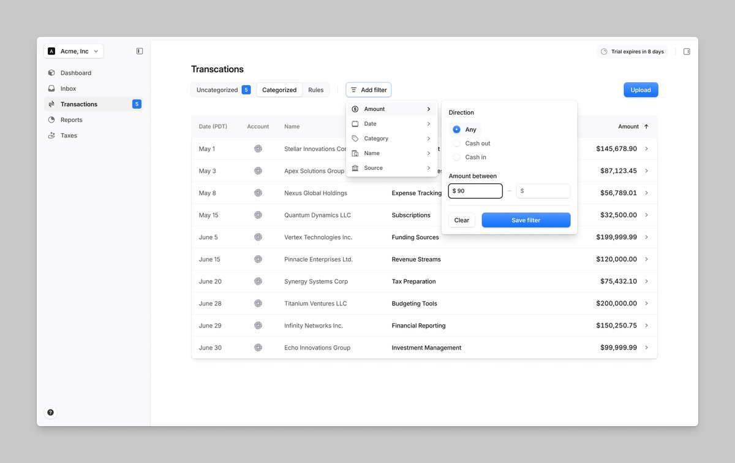
Task: Expand the Source filter submenu chevron
Action: coord(429,168)
